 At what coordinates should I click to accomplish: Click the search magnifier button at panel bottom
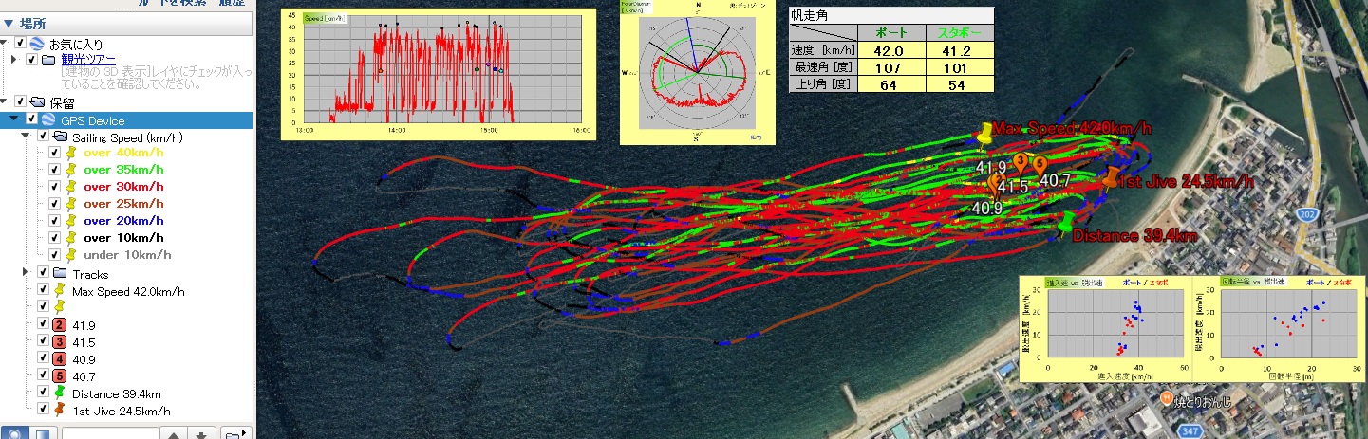coord(15,434)
